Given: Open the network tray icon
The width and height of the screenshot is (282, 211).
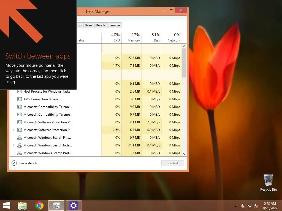Looking at the screenshot, I should click(250, 206).
